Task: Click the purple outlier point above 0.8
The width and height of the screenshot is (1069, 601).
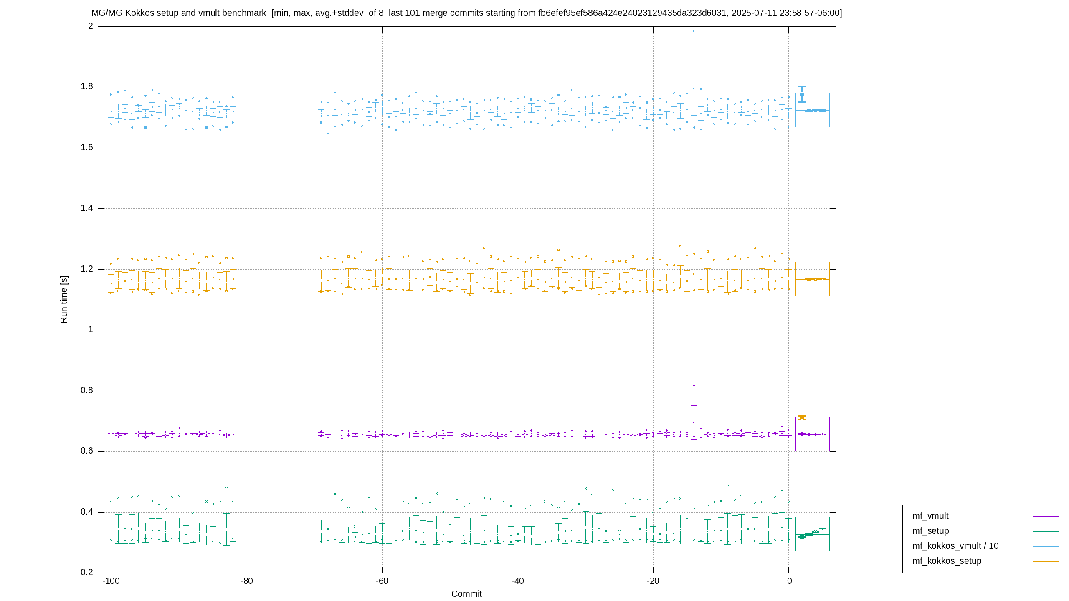Action: (x=694, y=386)
